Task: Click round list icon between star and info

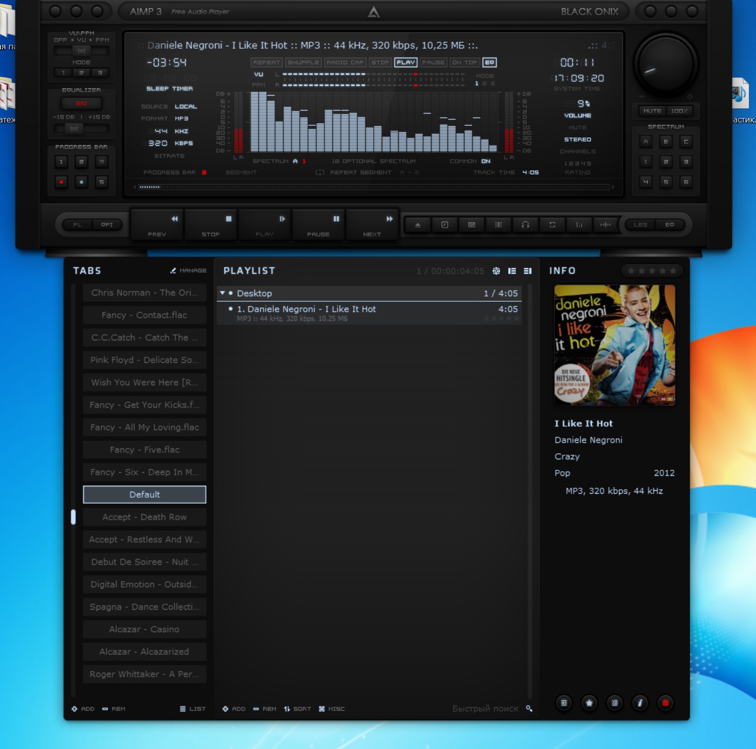Action: click(615, 703)
